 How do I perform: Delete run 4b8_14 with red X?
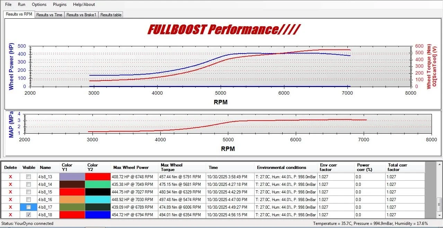pyautogui.click(x=10, y=184)
